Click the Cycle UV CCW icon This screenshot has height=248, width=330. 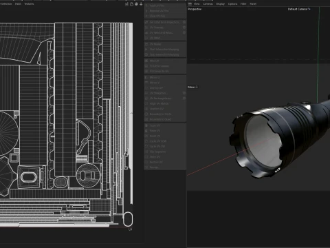(x=146, y=141)
